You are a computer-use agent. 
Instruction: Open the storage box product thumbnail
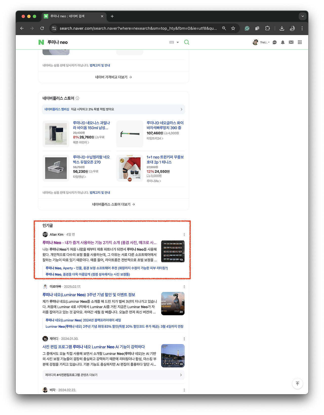coord(56,168)
